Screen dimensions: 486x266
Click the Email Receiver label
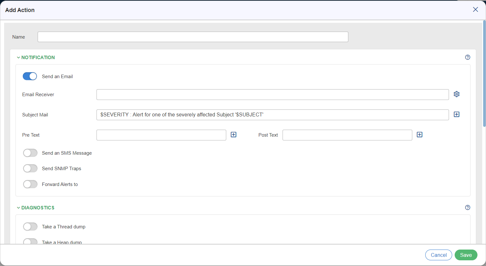pos(38,95)
